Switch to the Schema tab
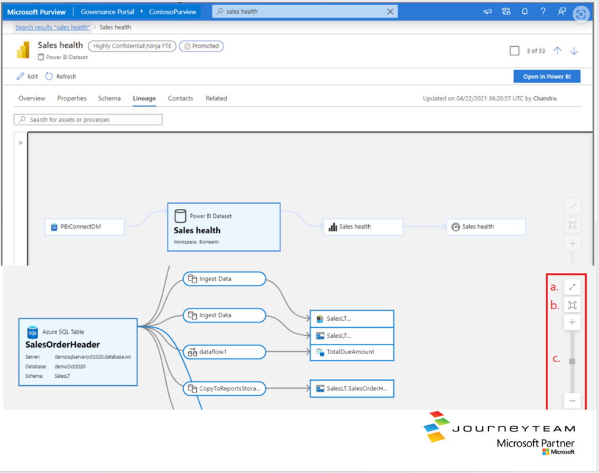The width and height of the screenshot is (599, 473). point(109,98)
